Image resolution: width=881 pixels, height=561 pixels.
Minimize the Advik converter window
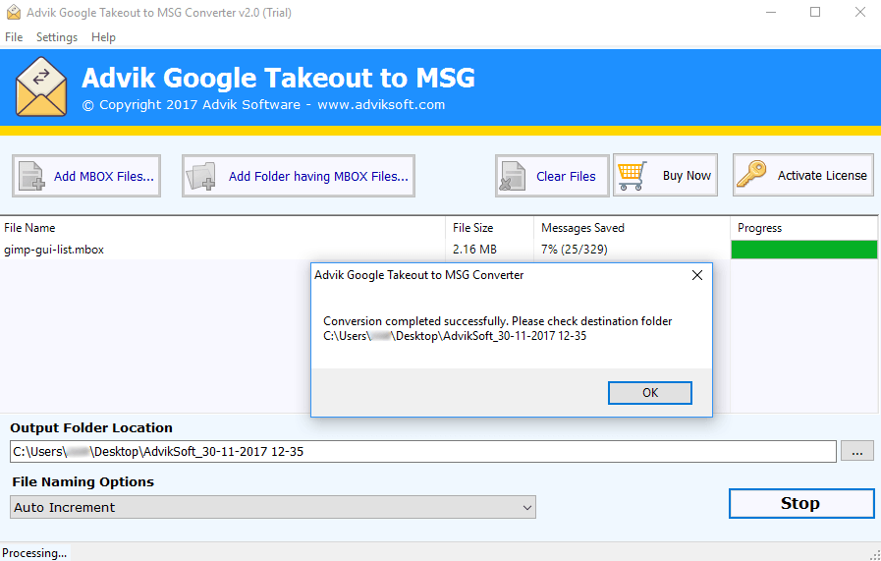pos(771,13)
